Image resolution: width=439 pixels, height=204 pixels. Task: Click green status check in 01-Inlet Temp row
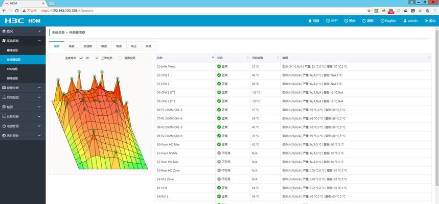(x=219, y=66)
